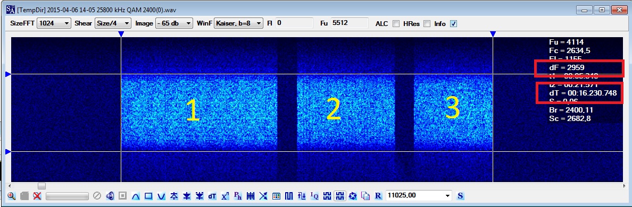Screen dimensions: 632x207
Task: Enable the ALC checkbox
Action: click(396, 24)
